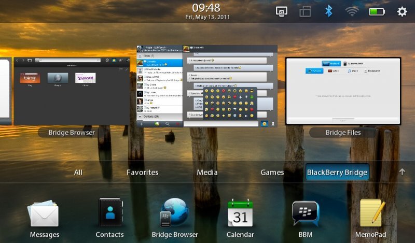
Task: Open the Yahoo tile in Bridge Browser
Action: tap(85, 78)
